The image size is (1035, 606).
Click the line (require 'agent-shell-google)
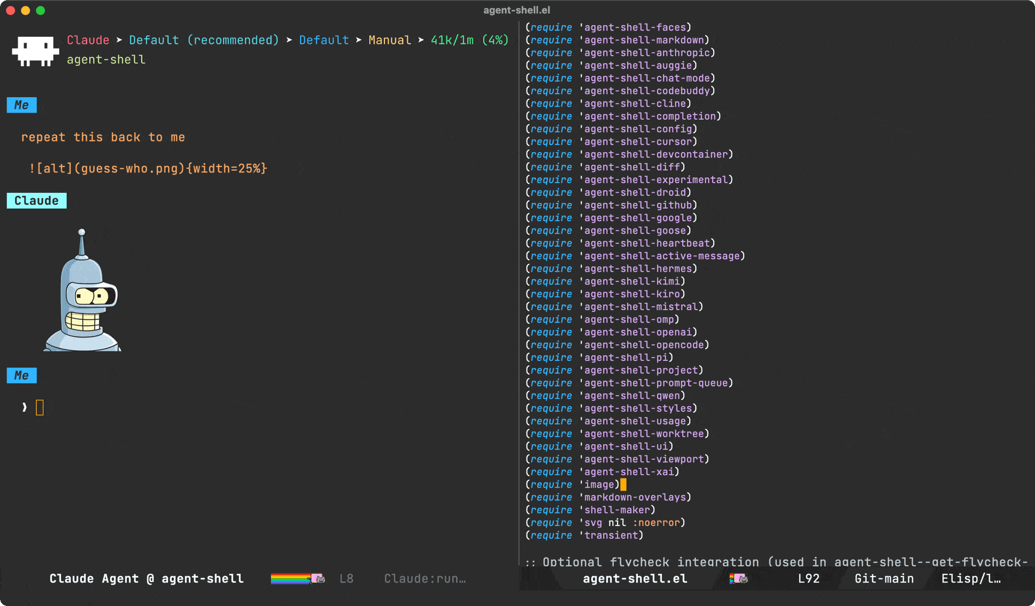[x=611, y=218]
